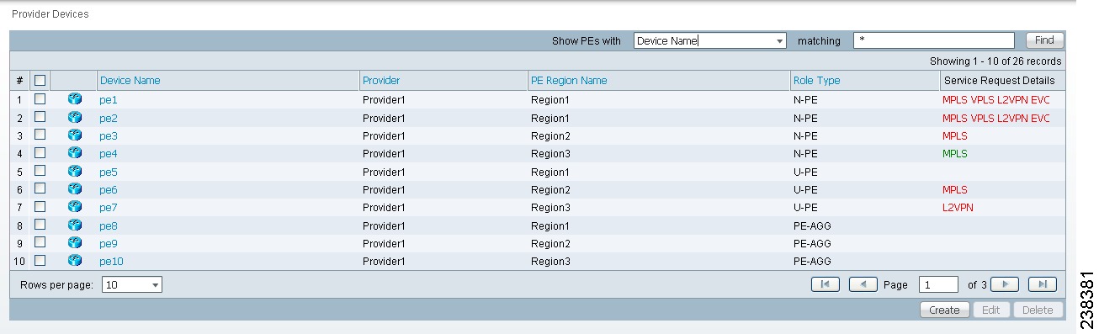This screenshot has width=1099, height=334.
Task: Click the device icon beside pe7
Action: click(75, 207)
